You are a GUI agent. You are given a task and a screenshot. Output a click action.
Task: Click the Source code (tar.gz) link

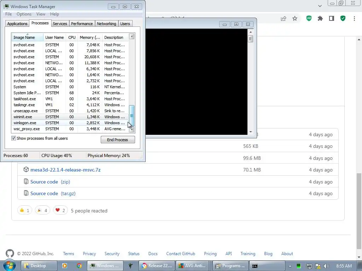53,193
